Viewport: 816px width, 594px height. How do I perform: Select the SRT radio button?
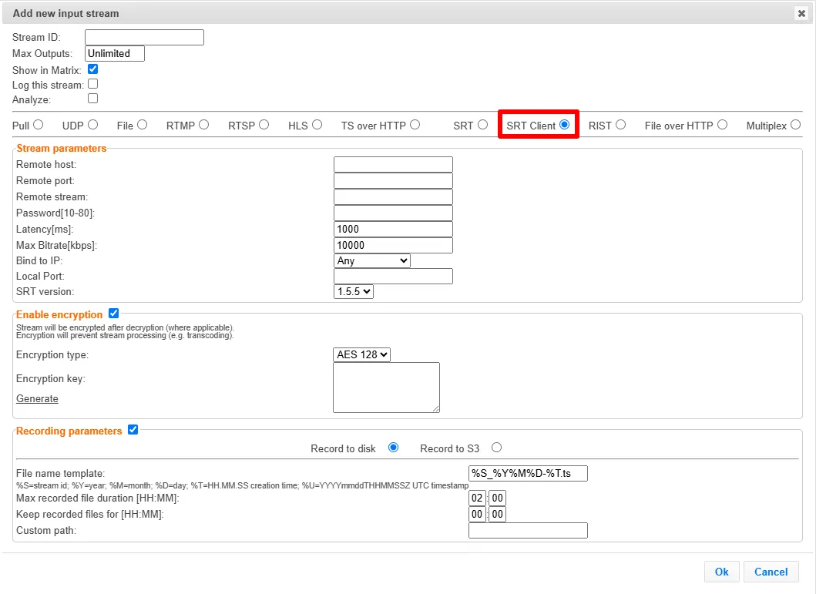pyautogui.click(x=483, y=125)
